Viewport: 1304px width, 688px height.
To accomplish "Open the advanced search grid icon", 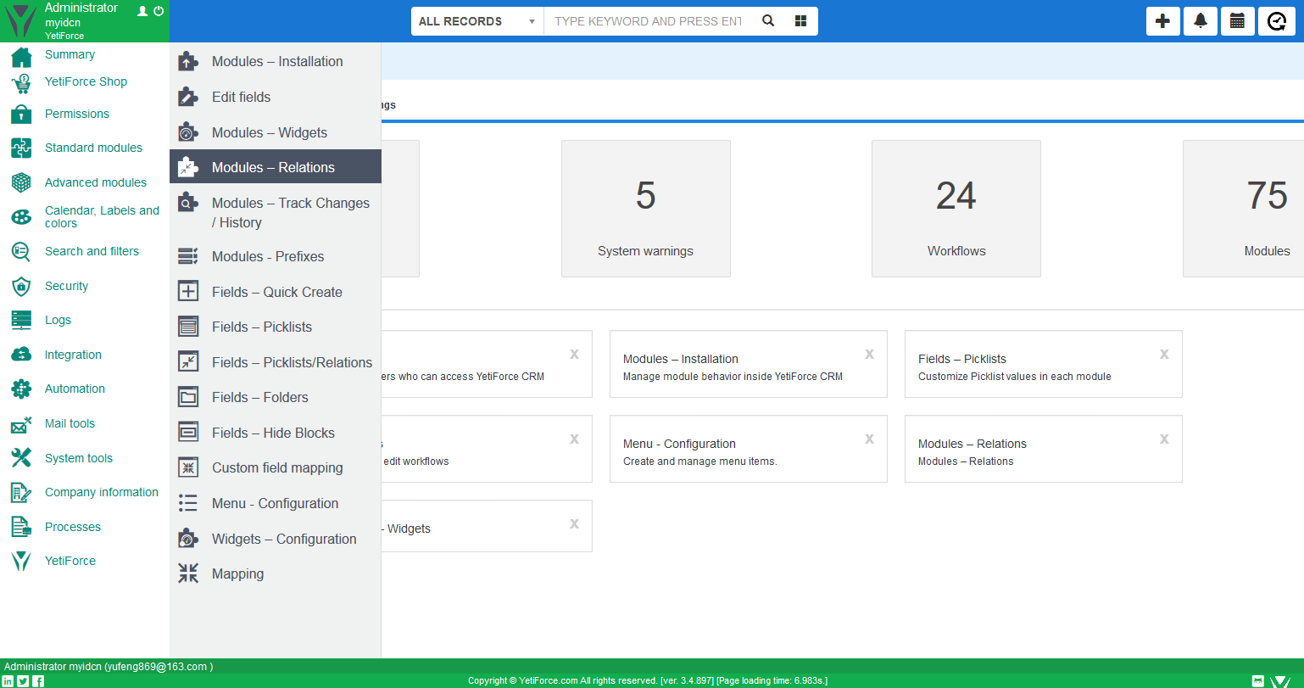I will (x=800, y=21).
